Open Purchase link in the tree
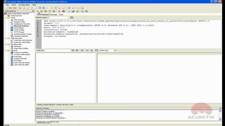The width and height of the screenshot is (225, 126). (x=18, y=61)
